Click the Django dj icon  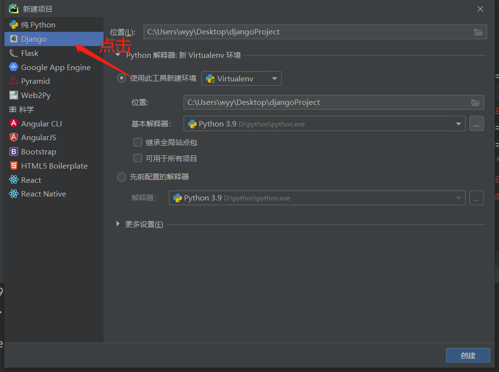click(14, 39)
